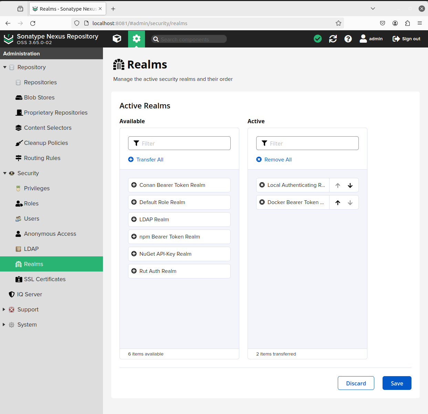The width and height of the screenshot is (428, 414).
Task: Click up arrow for Local Authenticating Realm
Action: pos(338,185)
